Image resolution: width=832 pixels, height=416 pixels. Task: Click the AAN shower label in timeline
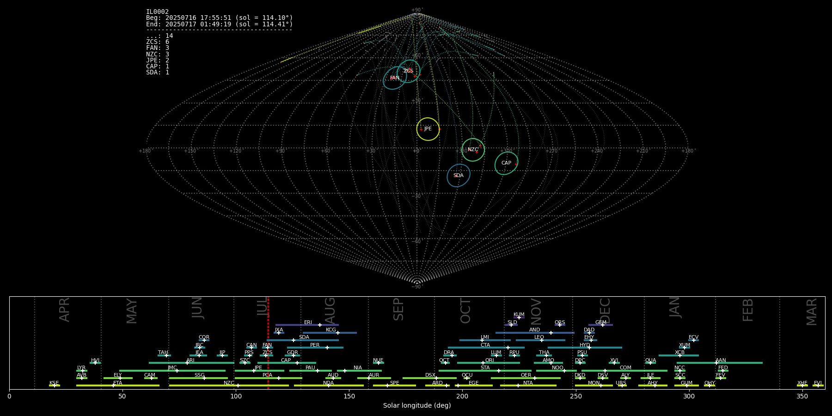point(721,361)
